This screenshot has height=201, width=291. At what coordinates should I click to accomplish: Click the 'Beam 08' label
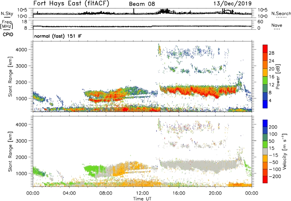point(142,4)
